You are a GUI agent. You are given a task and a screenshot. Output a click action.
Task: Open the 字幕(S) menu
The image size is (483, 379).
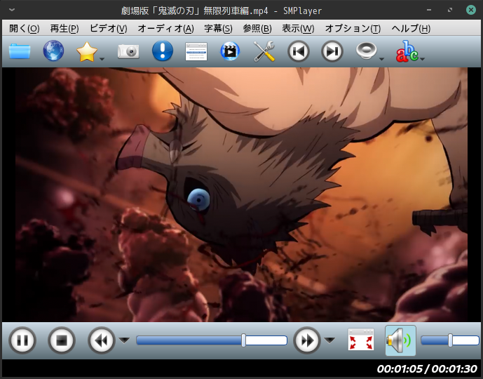point(218,29)
